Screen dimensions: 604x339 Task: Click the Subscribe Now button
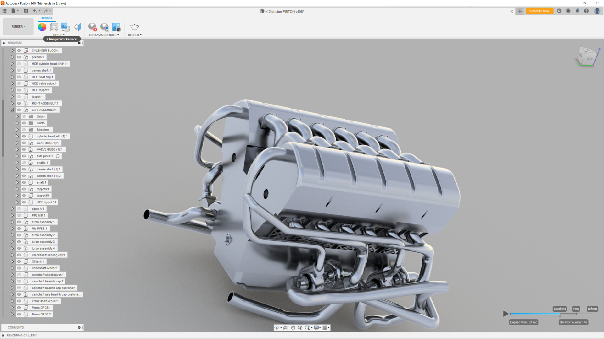[x=539, y=11]
